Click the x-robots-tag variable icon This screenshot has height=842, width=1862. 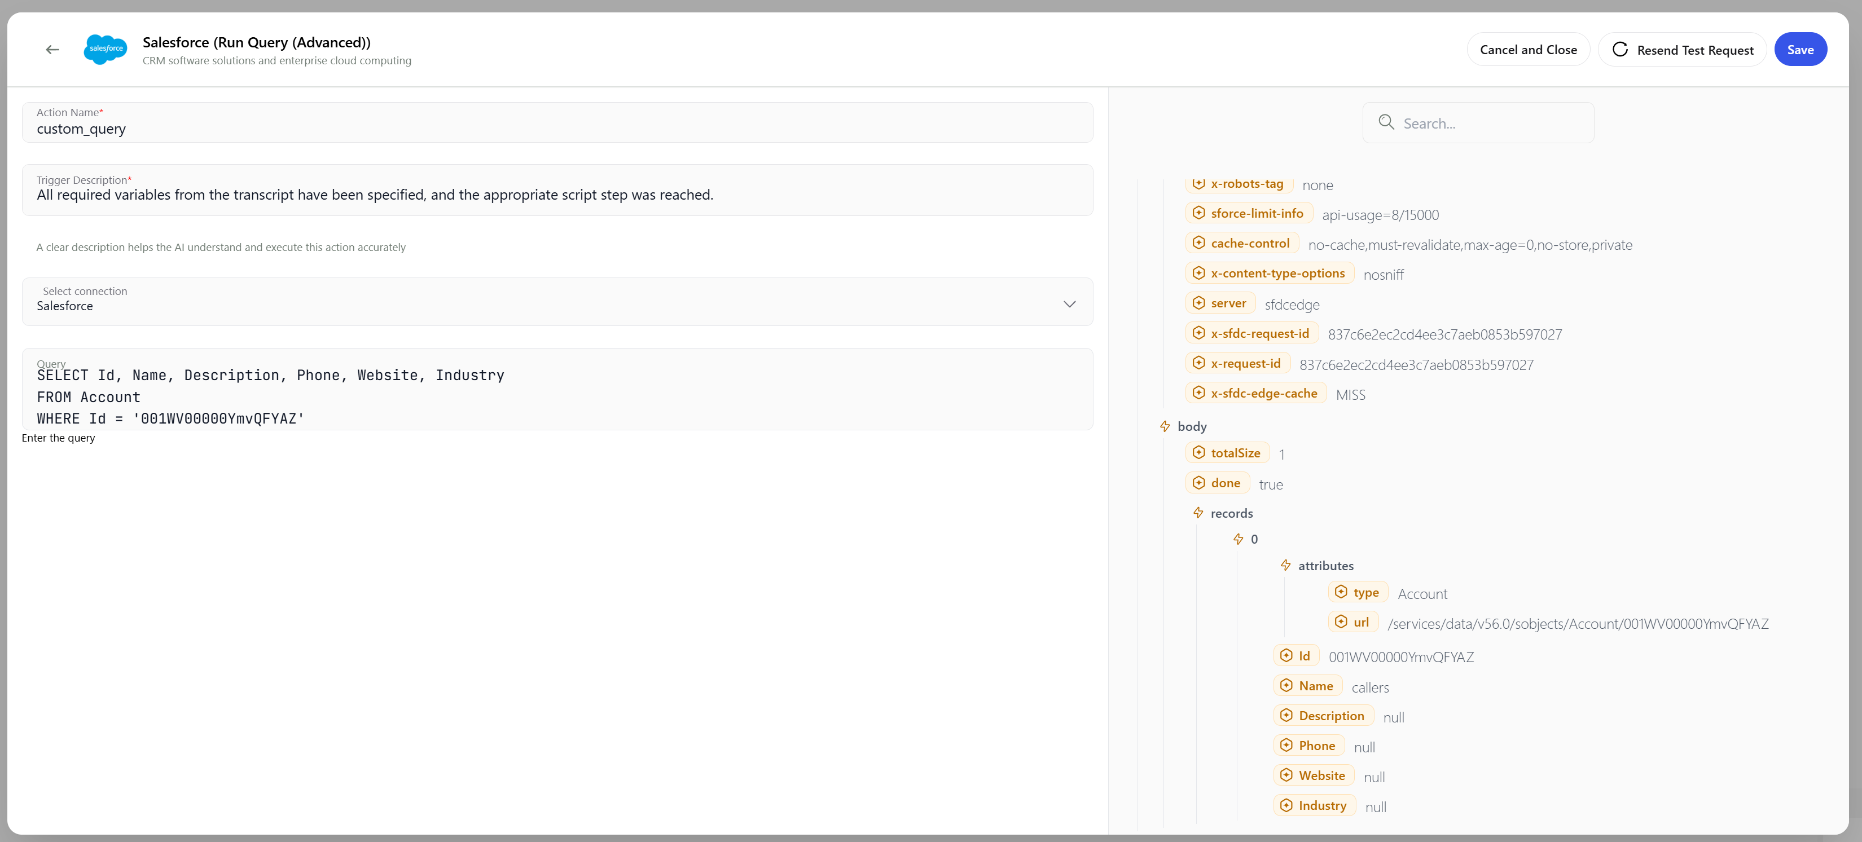tap(1198, 184)
